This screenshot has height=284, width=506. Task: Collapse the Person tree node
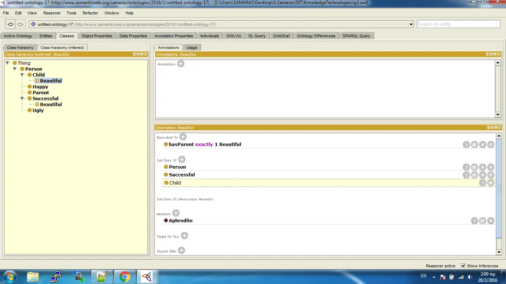pyautogui.click(x=15, y=69)
